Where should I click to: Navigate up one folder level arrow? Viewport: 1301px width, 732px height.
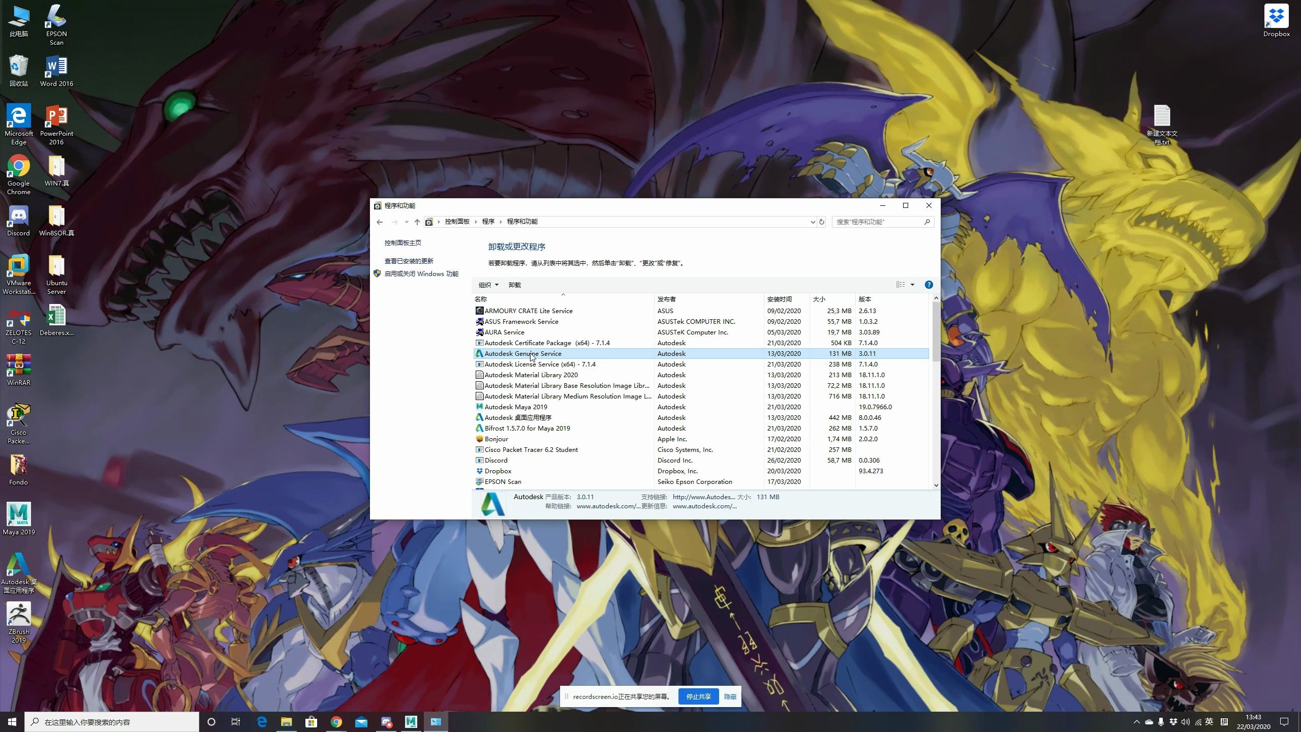click(417, 222)
